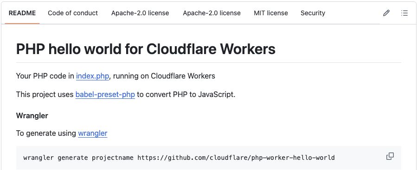This screenshot has height=170, width=417.
Task: Click the wrangler generate command in the code block
Action: 179,158
